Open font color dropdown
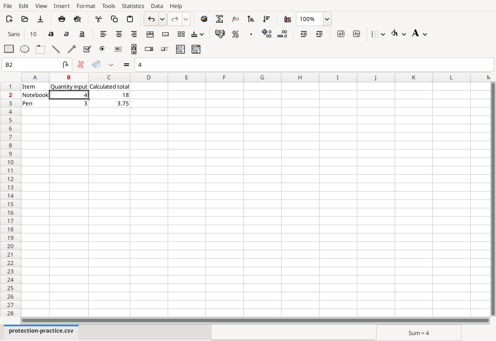Viewport: 496px width, 341px height. pos(425,34)
